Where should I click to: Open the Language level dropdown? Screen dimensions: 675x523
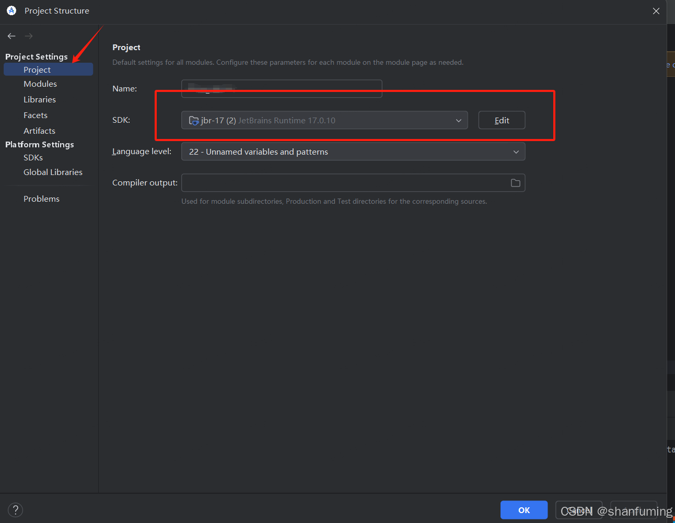516,152
